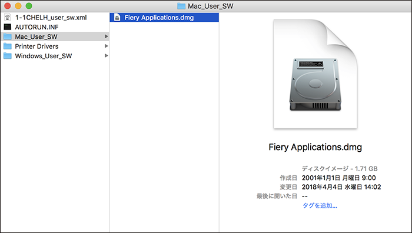Click the ディスクイメージ - 1.71 GB text
Viewport: 412px width, 233px height.
coord(340,169)
